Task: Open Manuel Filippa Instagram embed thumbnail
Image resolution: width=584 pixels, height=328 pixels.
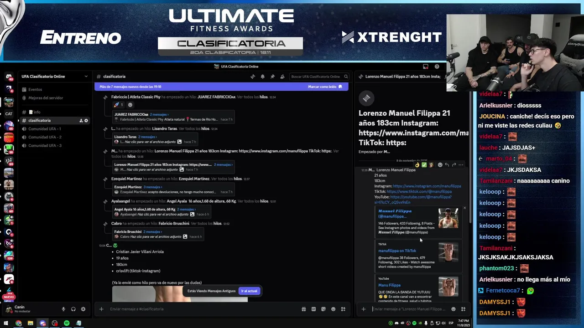Action: point(448,218)
